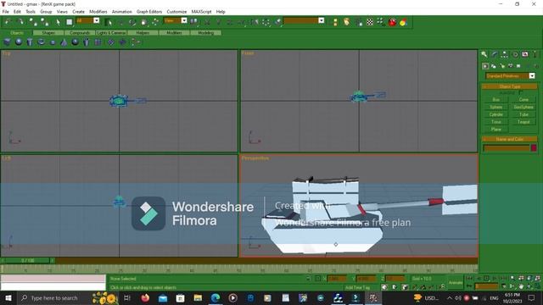Image resolution: width=543 pixels, height=305 pixels.
Task: Click the Cone icon on Objects shelf
Action: point(64,42)
